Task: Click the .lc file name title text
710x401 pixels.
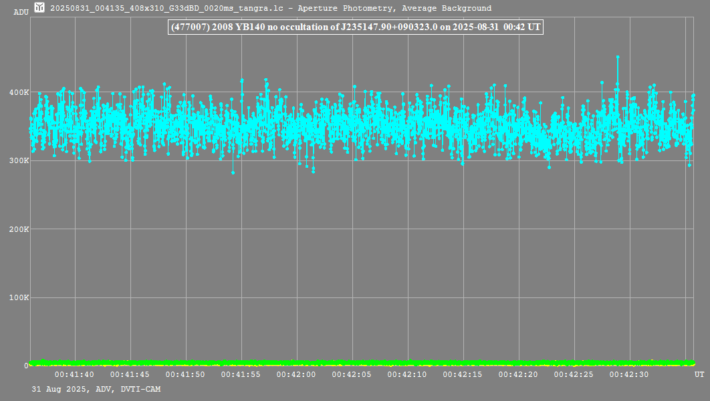Action: pyautogui.click(x=270, y=9)
